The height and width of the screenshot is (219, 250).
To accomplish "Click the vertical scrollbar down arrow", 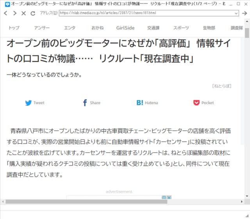I will [247, 196].
